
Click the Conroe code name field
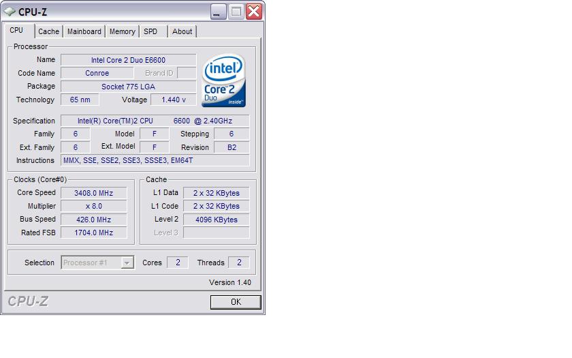[x=97, y=73]
